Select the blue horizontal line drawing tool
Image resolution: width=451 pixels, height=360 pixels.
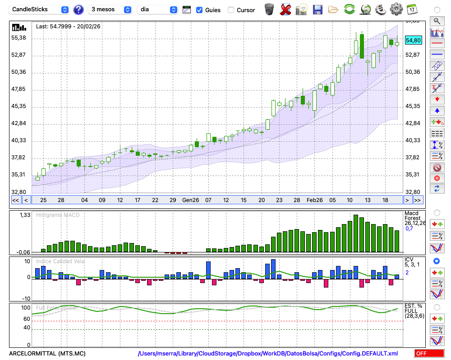437,54
